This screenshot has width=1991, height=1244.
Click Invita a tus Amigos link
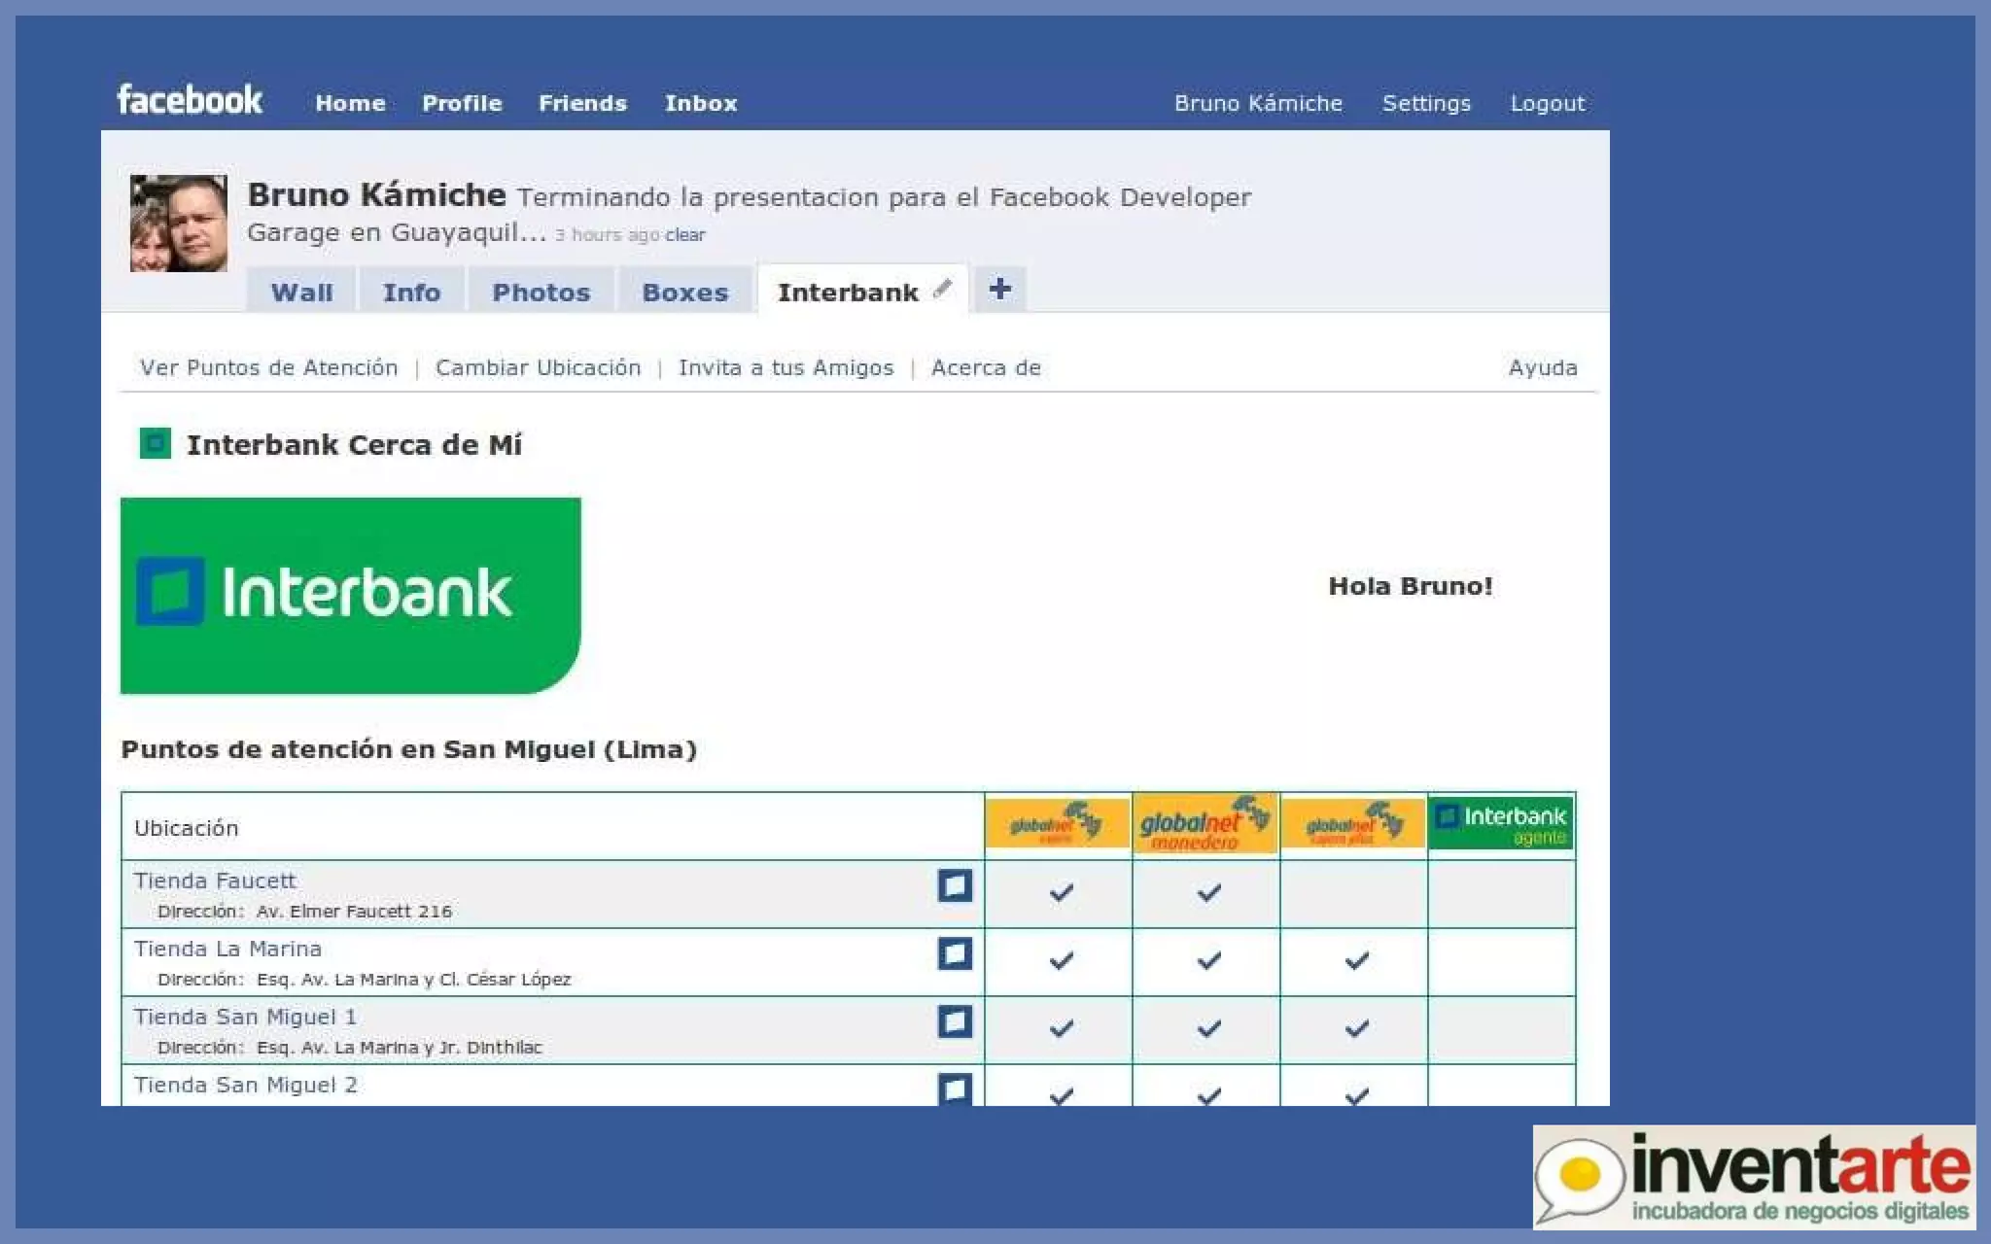786,367
